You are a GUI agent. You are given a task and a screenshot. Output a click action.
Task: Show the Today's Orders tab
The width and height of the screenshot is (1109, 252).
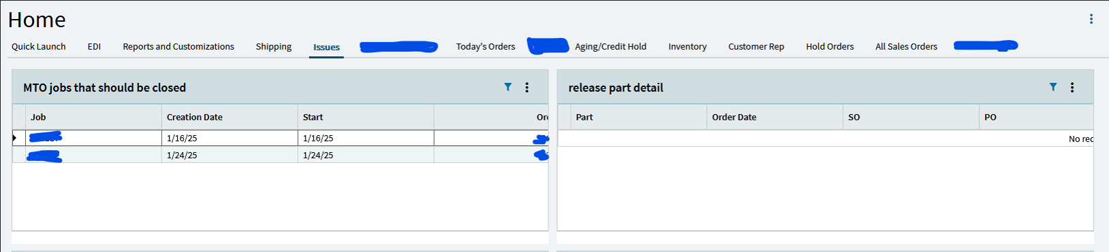(x=486, y=46)
